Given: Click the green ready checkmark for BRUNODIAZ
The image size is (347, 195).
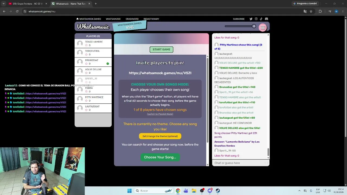Looking at the screenshot, I should pos(108,64).
